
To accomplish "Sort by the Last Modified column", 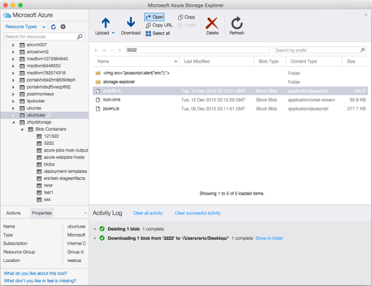I will tap(217, 61).
